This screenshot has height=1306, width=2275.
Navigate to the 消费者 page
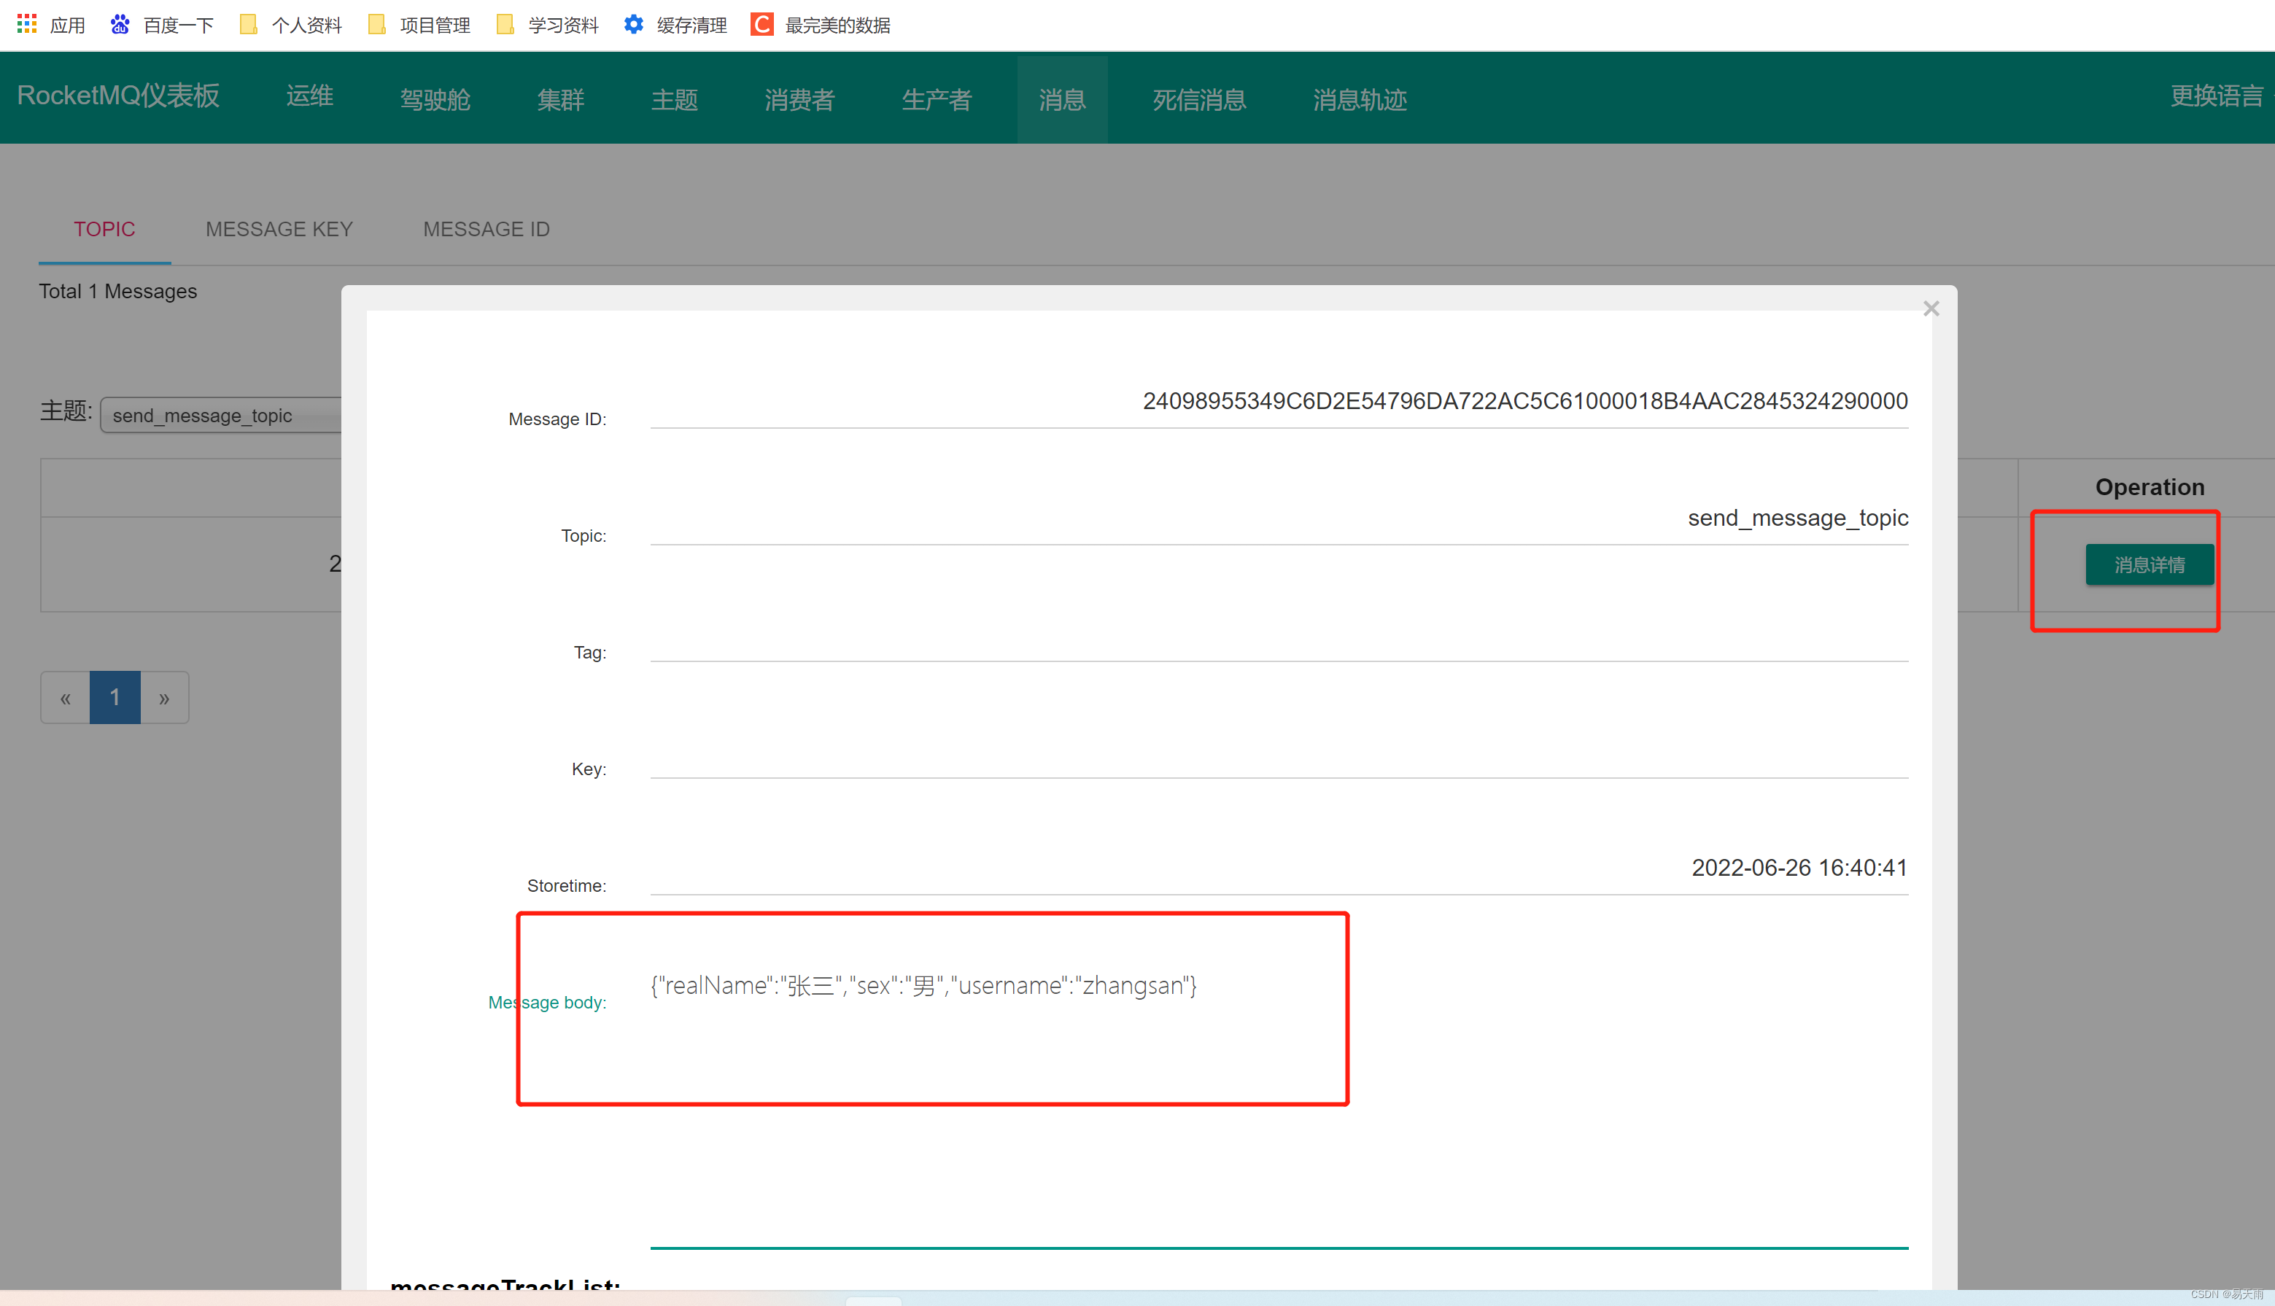[x=799, y=98]
